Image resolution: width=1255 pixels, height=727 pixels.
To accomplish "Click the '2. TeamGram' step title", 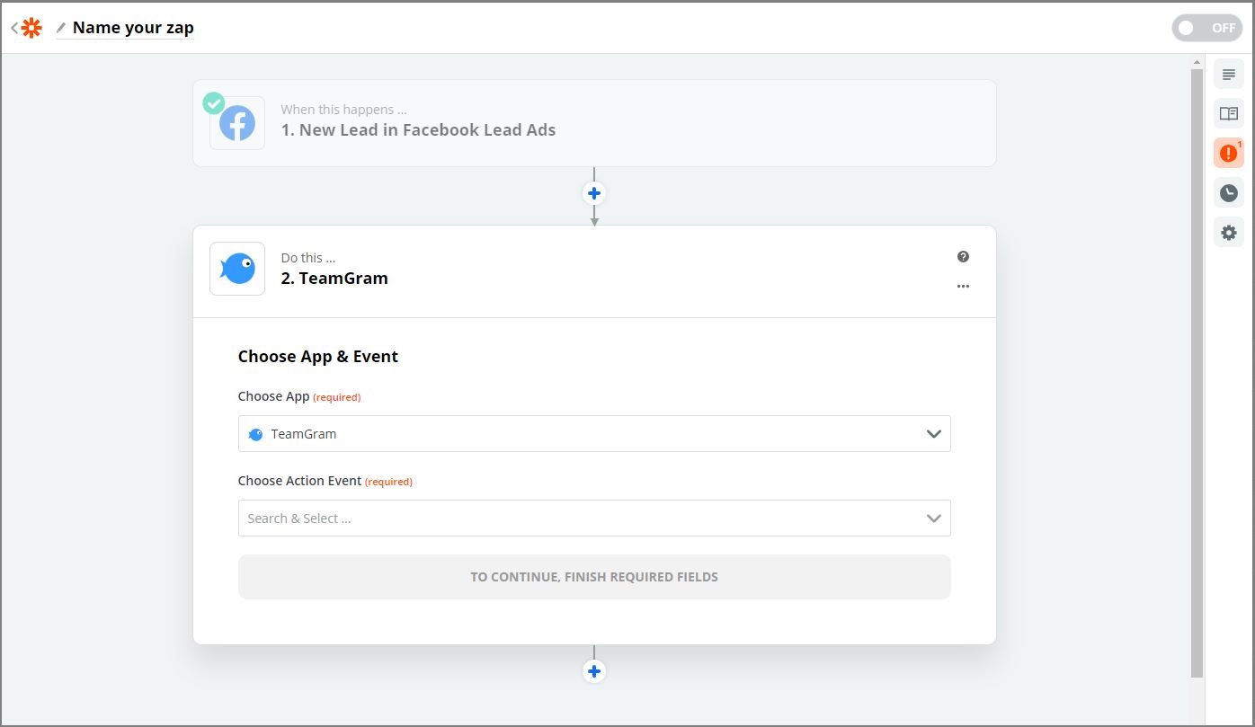I will (334, 279).
